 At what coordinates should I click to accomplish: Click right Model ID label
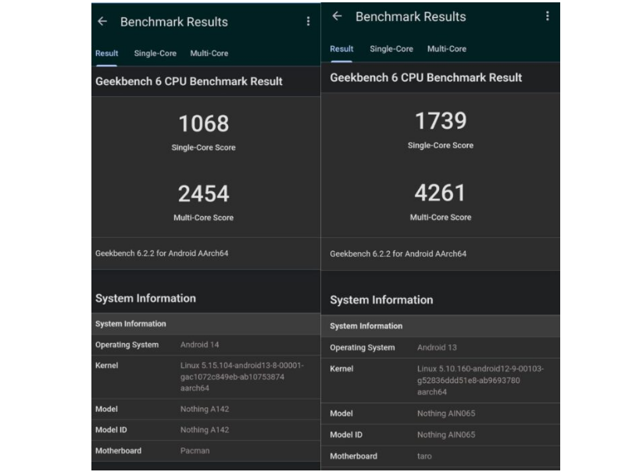coord(346,435)
